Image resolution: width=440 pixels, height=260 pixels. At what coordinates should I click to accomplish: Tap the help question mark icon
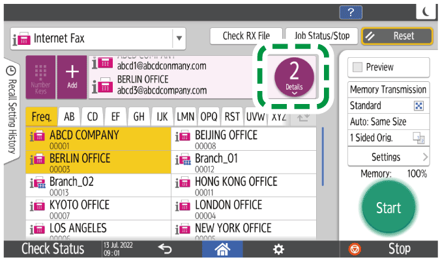351,11
